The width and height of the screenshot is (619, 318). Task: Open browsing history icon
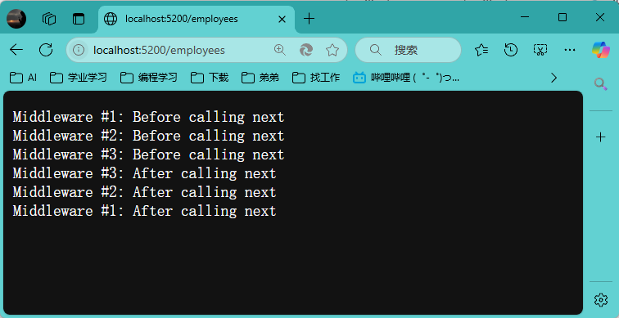(511, 50)
